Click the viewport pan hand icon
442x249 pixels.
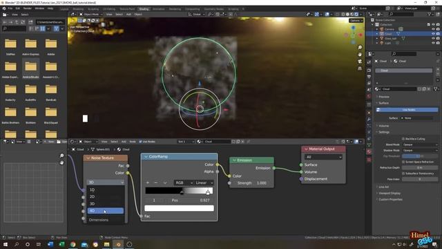point(360,55)
